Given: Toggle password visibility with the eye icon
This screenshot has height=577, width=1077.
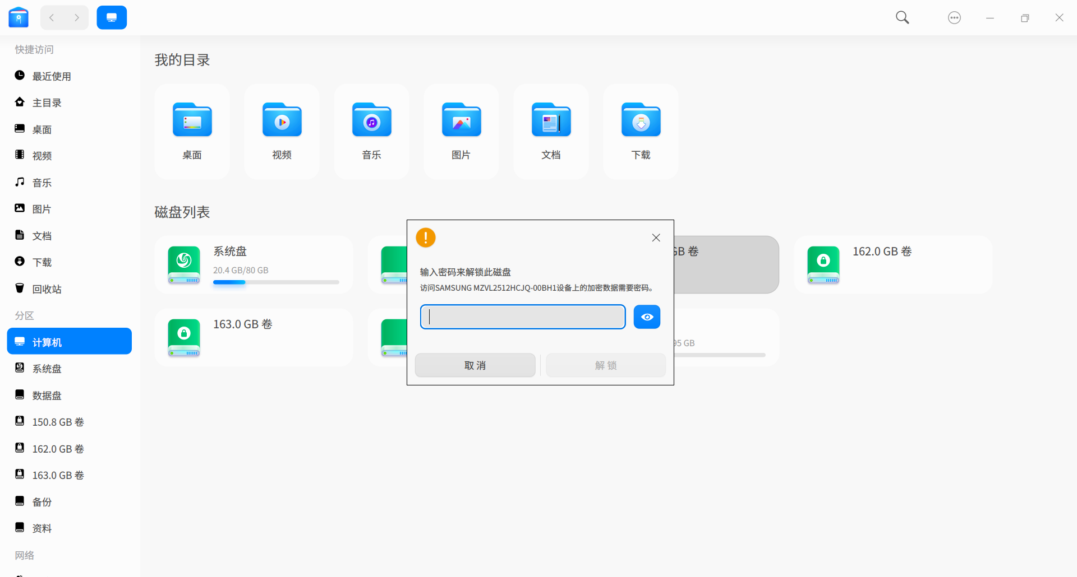Looking at the screenshot, I should click(647, 317).
